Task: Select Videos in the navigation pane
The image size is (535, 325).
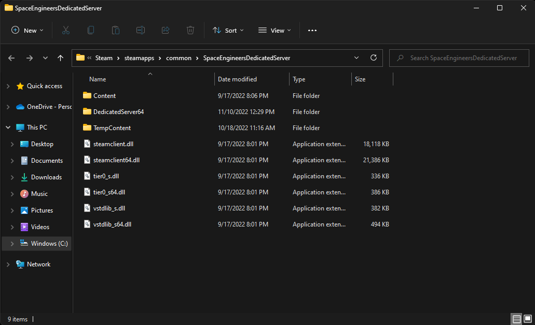Action: pos(40,227)
